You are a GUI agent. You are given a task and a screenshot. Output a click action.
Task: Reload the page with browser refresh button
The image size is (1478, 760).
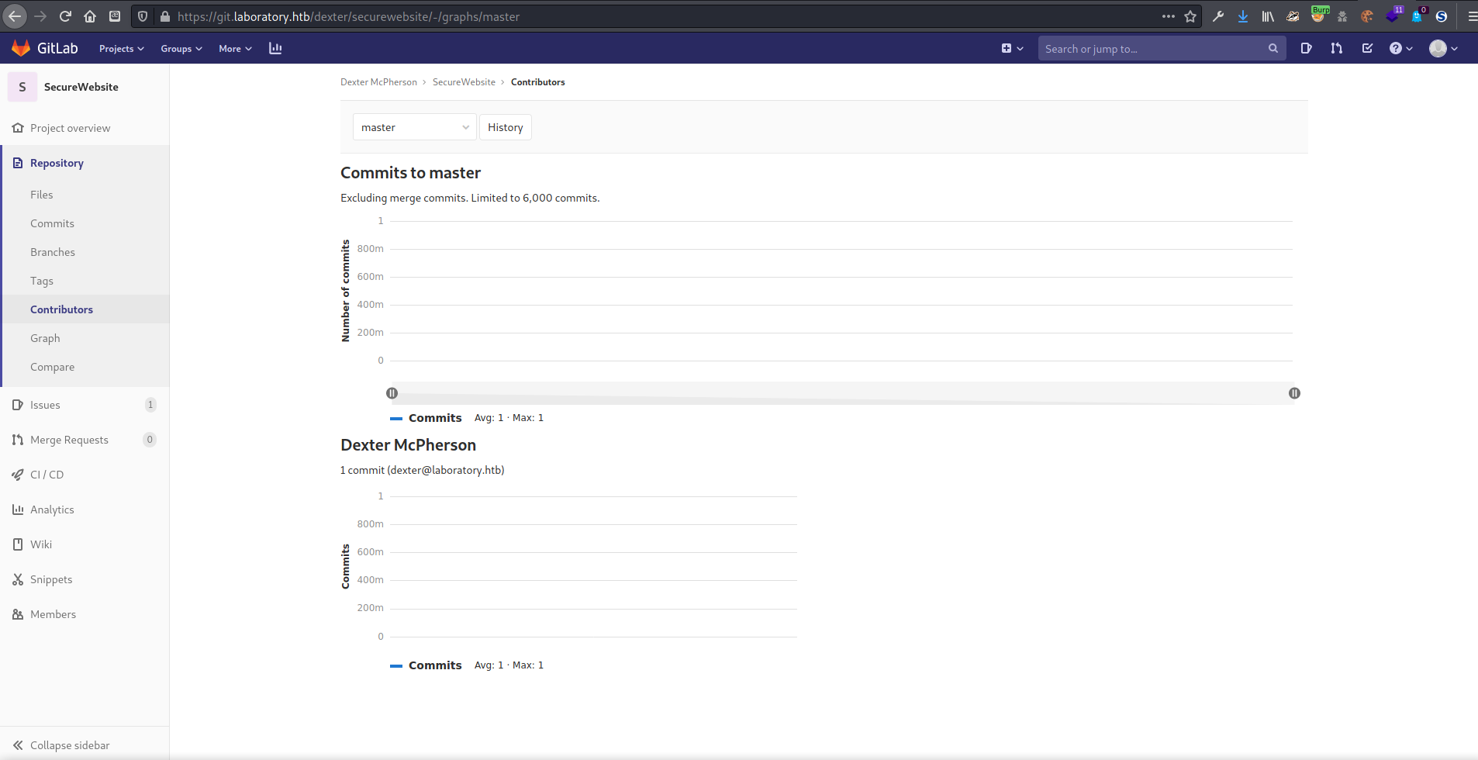[x=65, y=16]
